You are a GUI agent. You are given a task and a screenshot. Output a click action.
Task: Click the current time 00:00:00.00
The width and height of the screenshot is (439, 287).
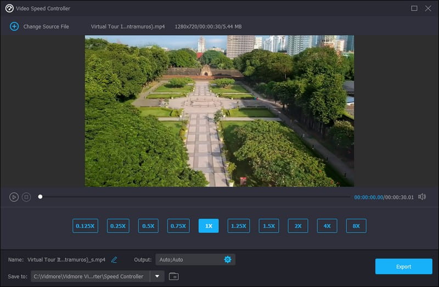pyautogui.click(x=368, y=197)
